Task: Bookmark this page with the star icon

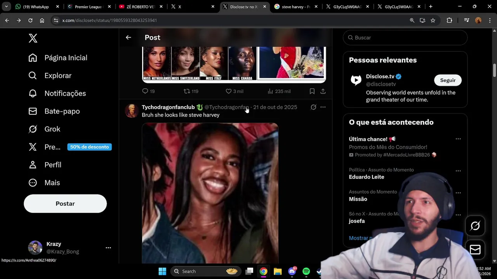Action: click(x=433, y=20)
